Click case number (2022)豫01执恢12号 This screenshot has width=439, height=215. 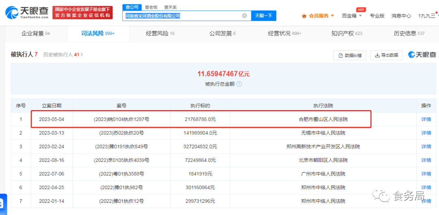point(121,201)
